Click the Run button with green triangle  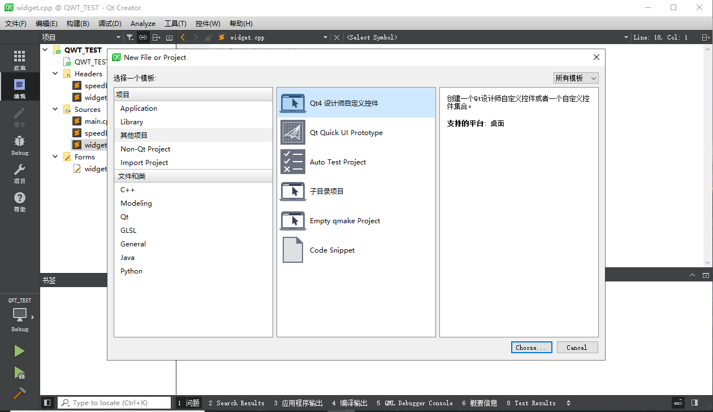[19, 350]
